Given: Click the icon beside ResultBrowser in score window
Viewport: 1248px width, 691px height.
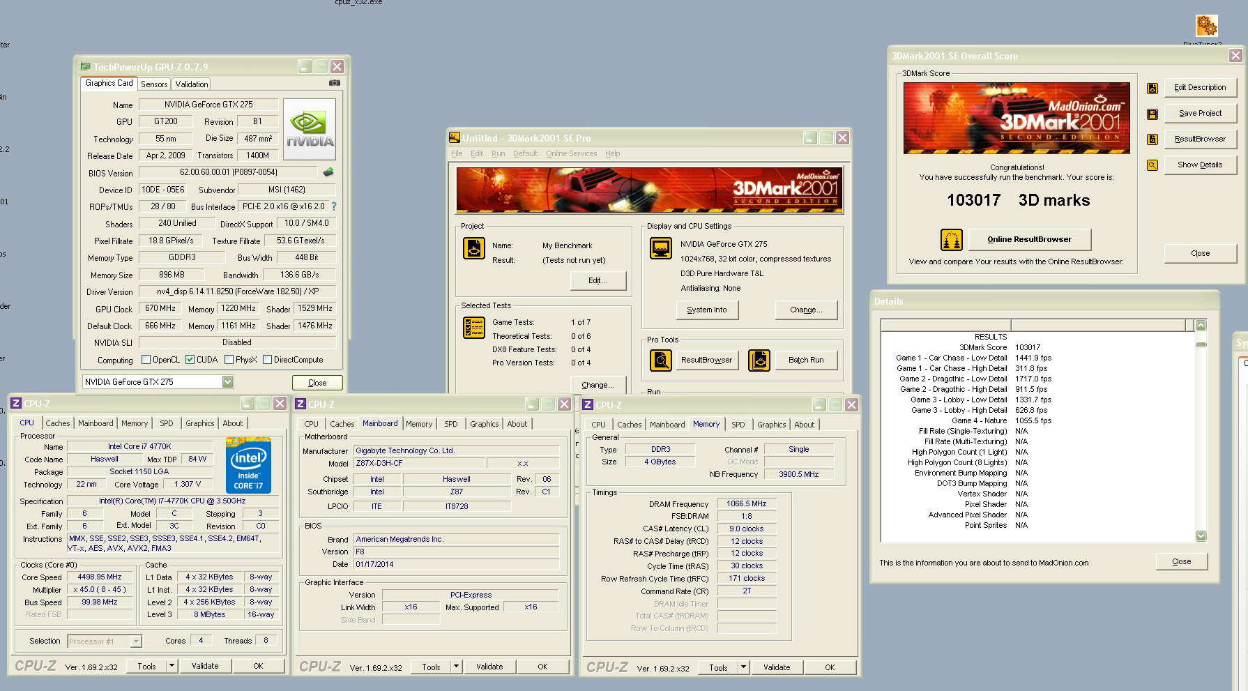Looking at the screenshot, I should click(1152, 139).
